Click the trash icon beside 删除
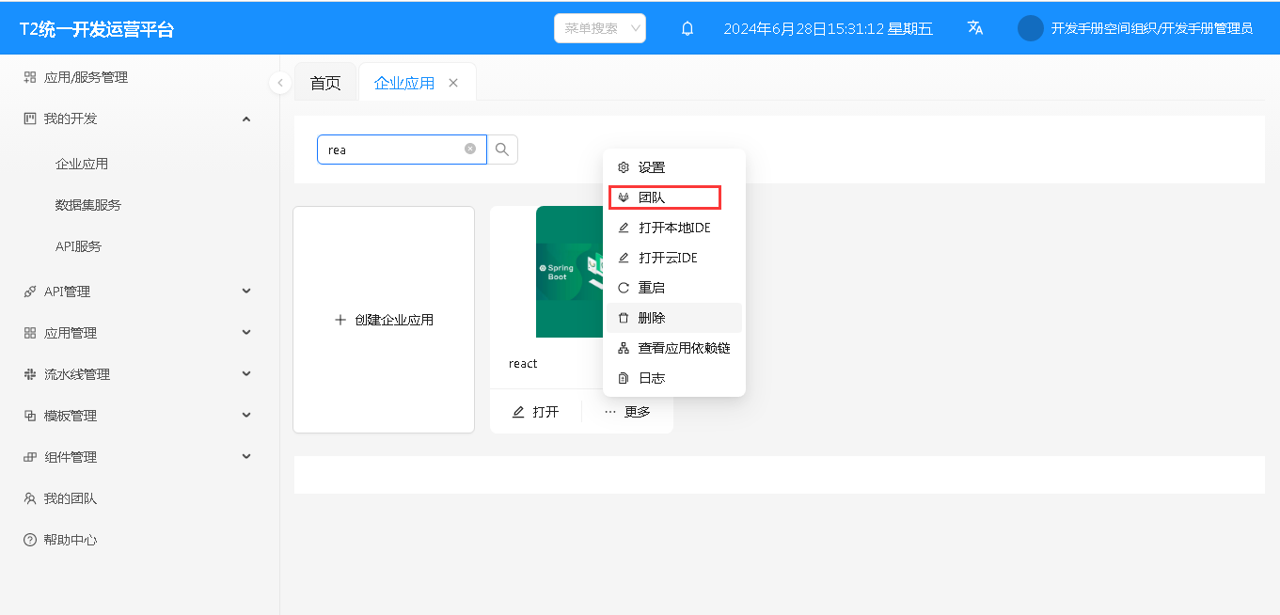Screen dimensions: 1280x615 click(x=624, y=318)
